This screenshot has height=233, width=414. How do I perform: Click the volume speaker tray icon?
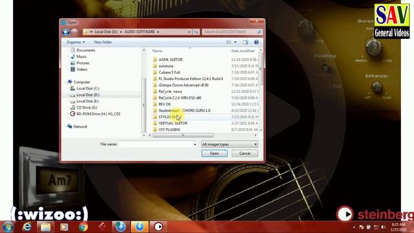pyautogui.click(x=384, y=227)
